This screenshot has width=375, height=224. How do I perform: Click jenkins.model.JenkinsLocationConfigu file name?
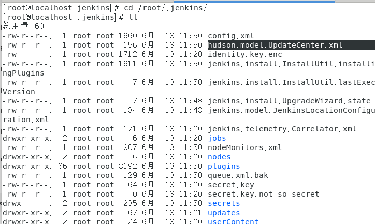[291, 110]
